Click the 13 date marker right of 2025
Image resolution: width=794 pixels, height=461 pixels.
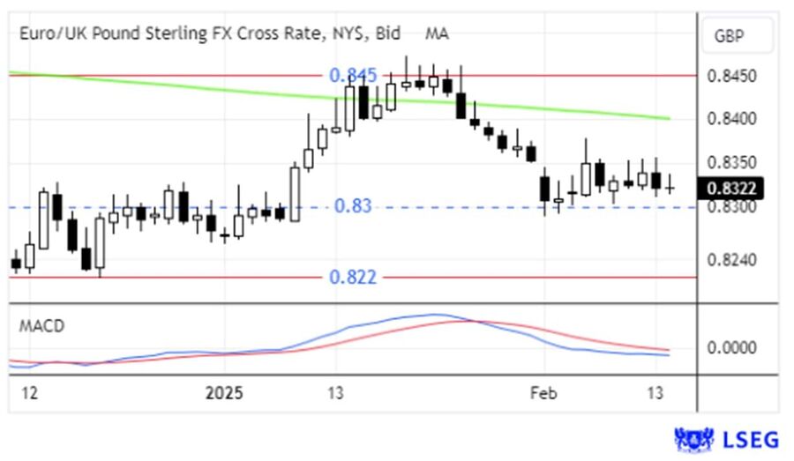[335, 391]
